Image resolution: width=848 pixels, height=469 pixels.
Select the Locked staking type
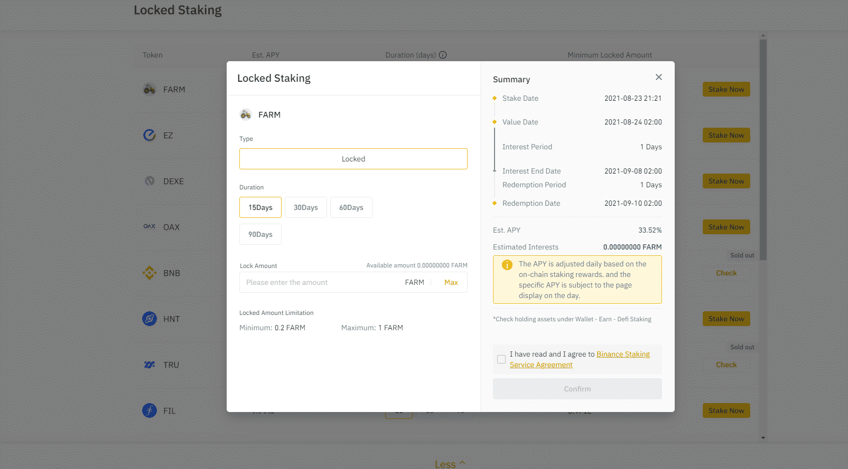click(353, 159)
